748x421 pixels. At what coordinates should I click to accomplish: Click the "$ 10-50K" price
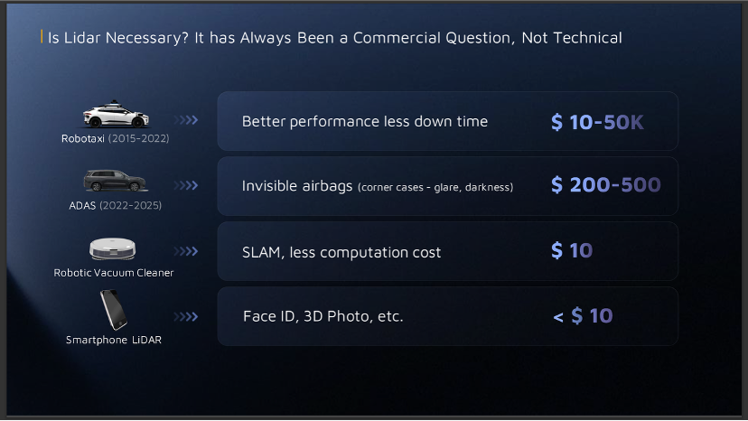tap(597, 122)
